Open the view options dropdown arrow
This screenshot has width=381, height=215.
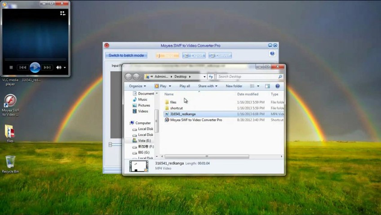point(258,86)
